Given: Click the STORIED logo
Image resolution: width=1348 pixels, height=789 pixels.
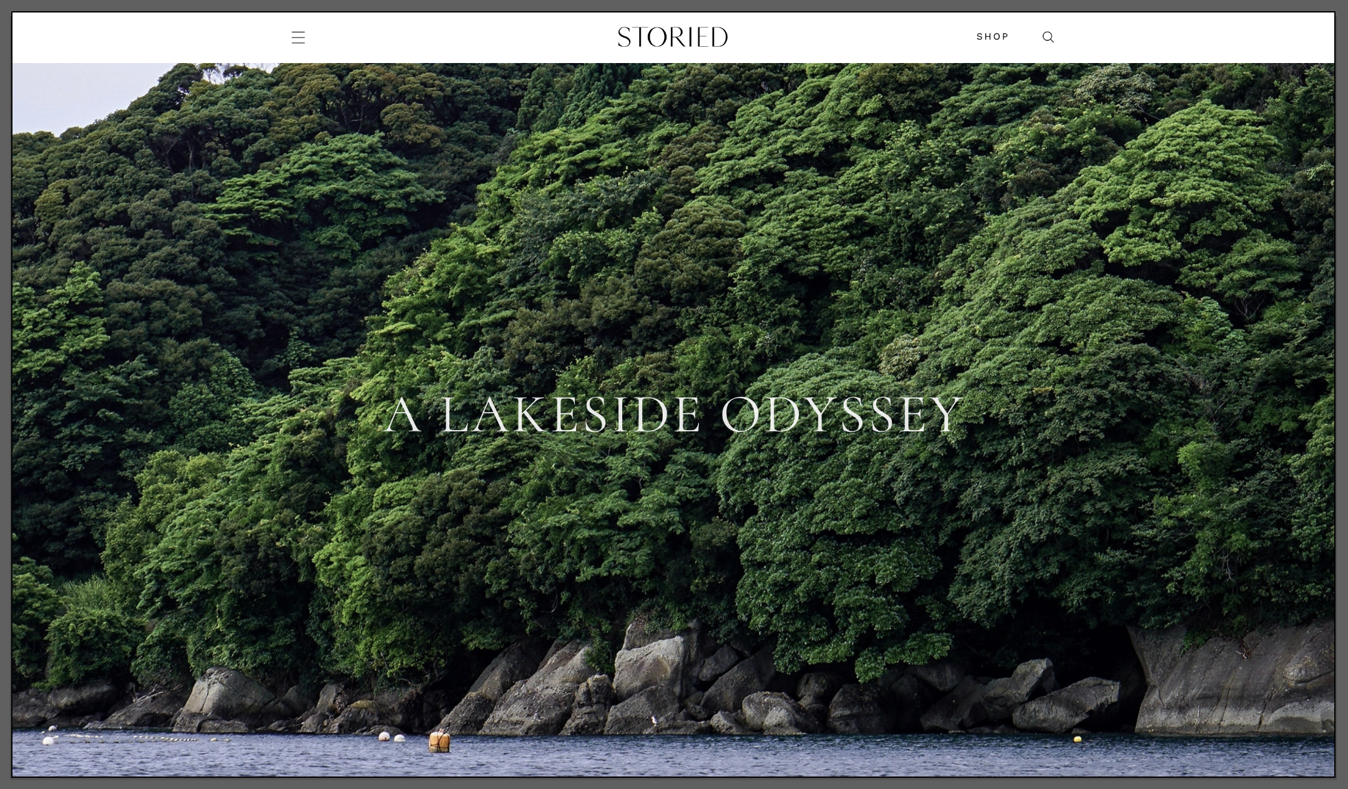Looking at the screenshot, I should (x=672, y=37).
